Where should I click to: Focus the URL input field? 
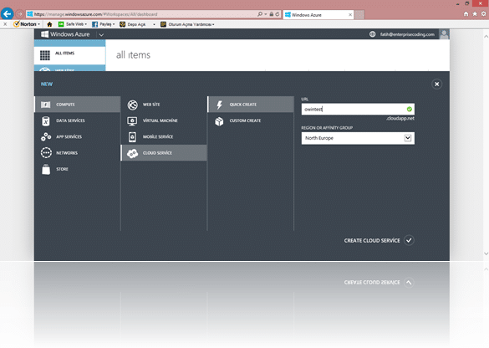[x=358, y=110]
